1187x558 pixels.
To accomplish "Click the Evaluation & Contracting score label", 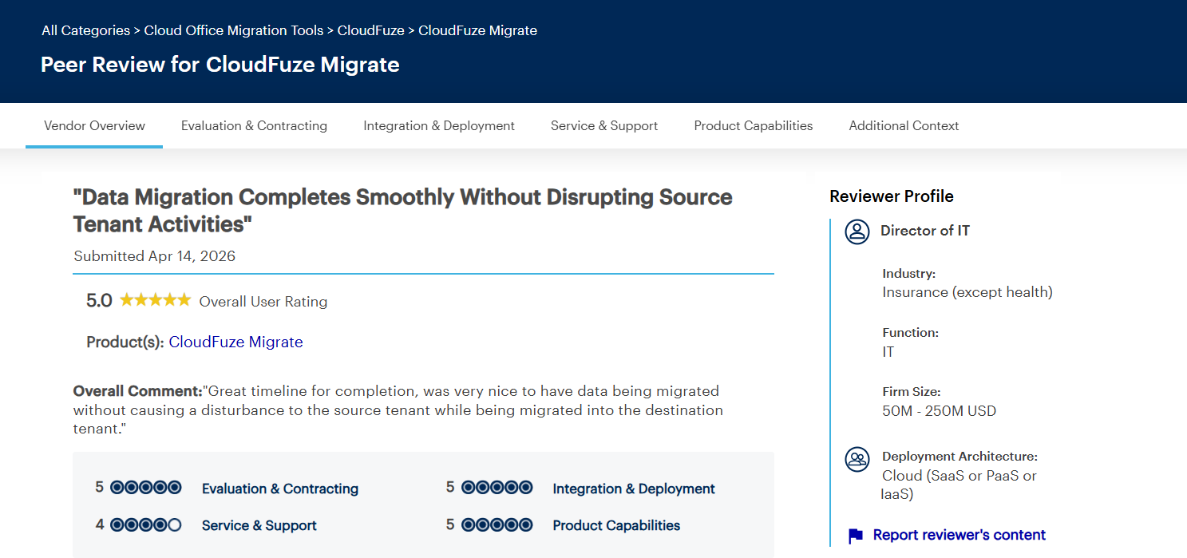I will (280, 489).
